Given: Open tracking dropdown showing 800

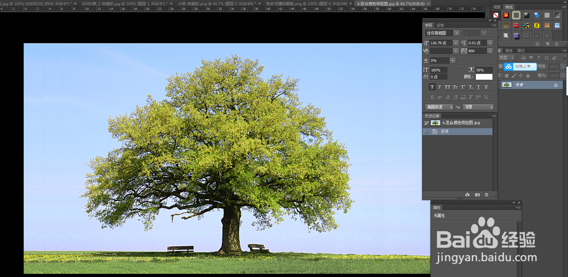Looking at the screenshot, I should coord(490,51).
